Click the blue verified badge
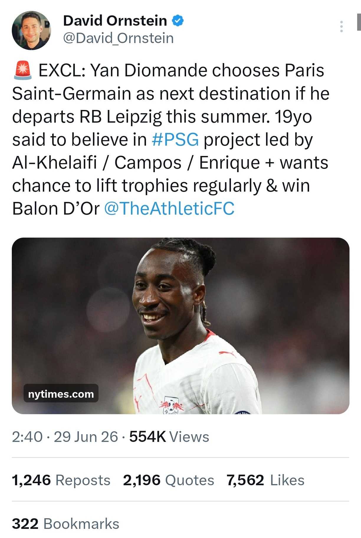 178,21
